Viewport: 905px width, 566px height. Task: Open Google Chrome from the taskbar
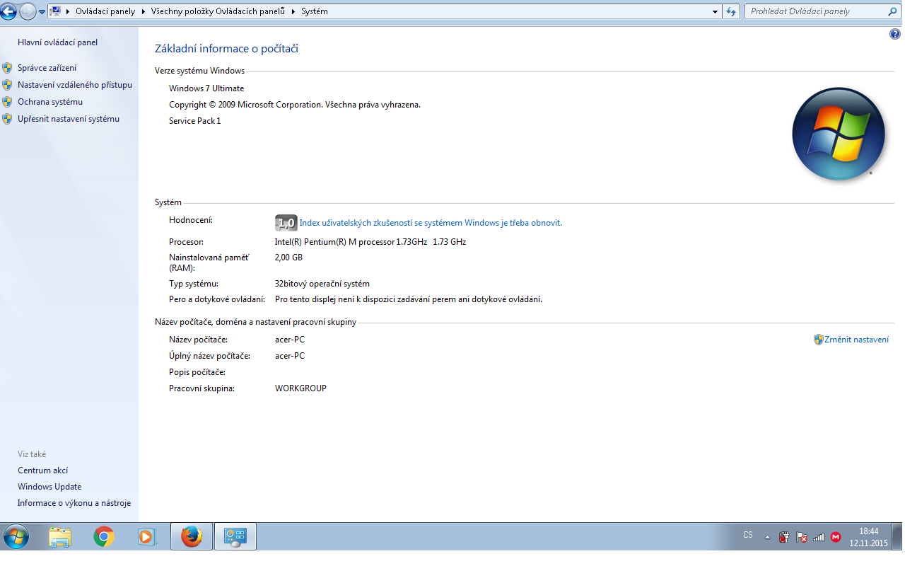[104, 537]
